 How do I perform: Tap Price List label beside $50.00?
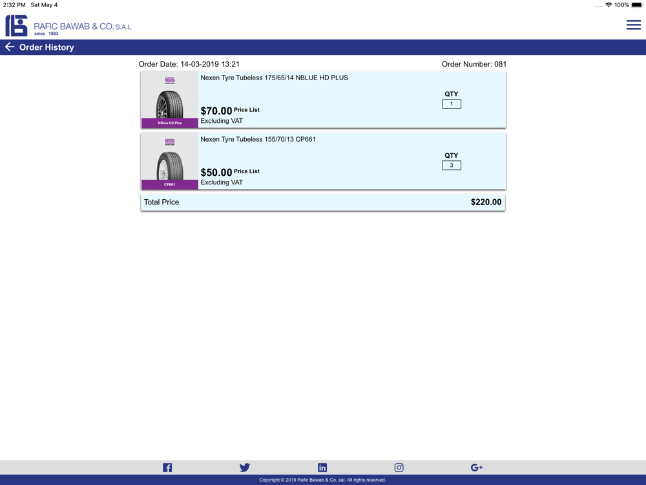247,171
